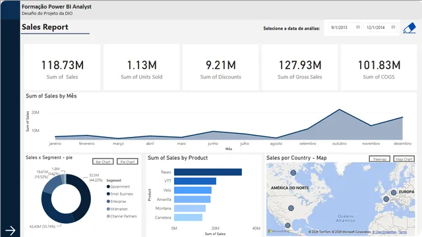Open the OpenStreetMap attribution link
Viewport: 422px width, 237px height.
(x=384, y=232)
